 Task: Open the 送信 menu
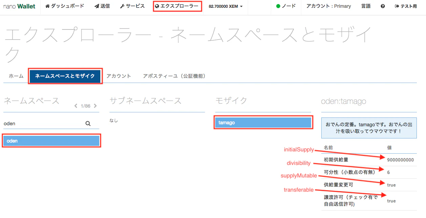tap(102, 6)
